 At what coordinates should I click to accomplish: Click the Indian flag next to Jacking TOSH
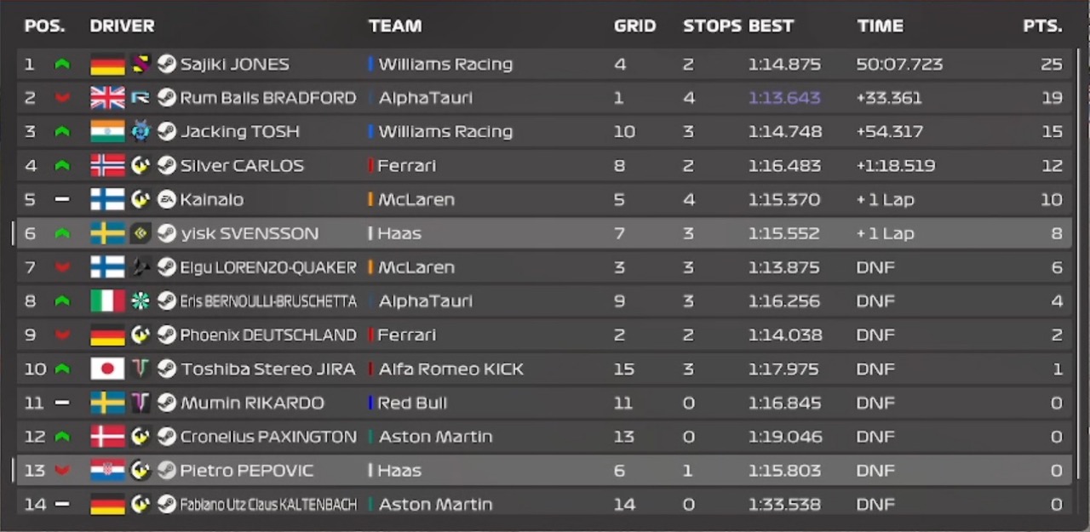click(107, 131)
